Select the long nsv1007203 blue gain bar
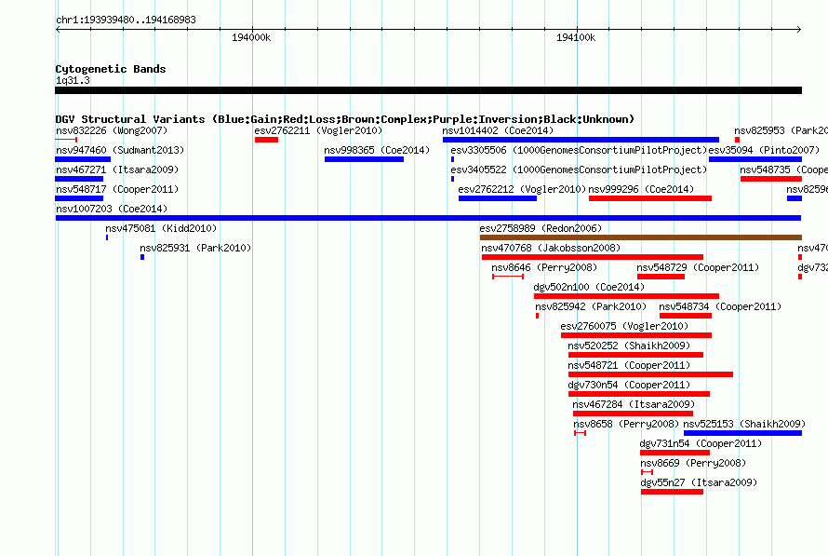This screenshot has width=828, height=556. click(428, 218)
